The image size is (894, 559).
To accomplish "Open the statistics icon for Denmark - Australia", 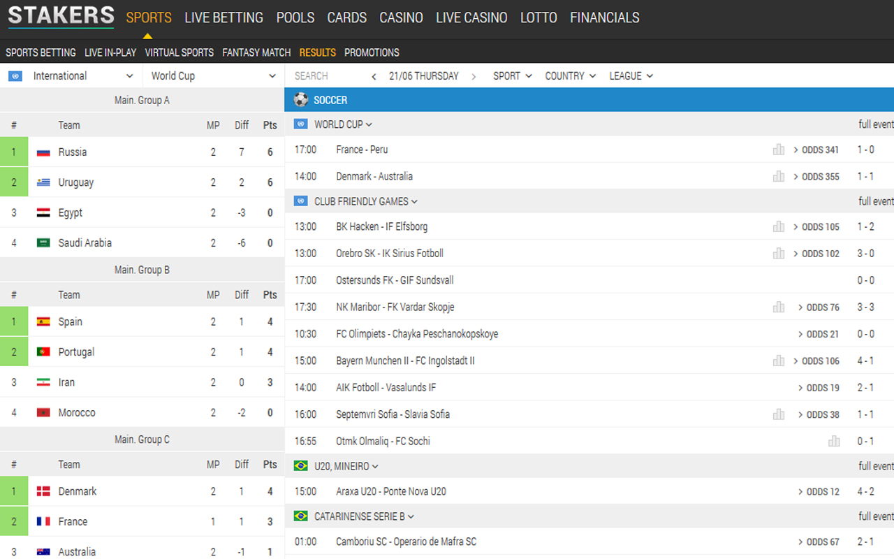I will [779, 176].
